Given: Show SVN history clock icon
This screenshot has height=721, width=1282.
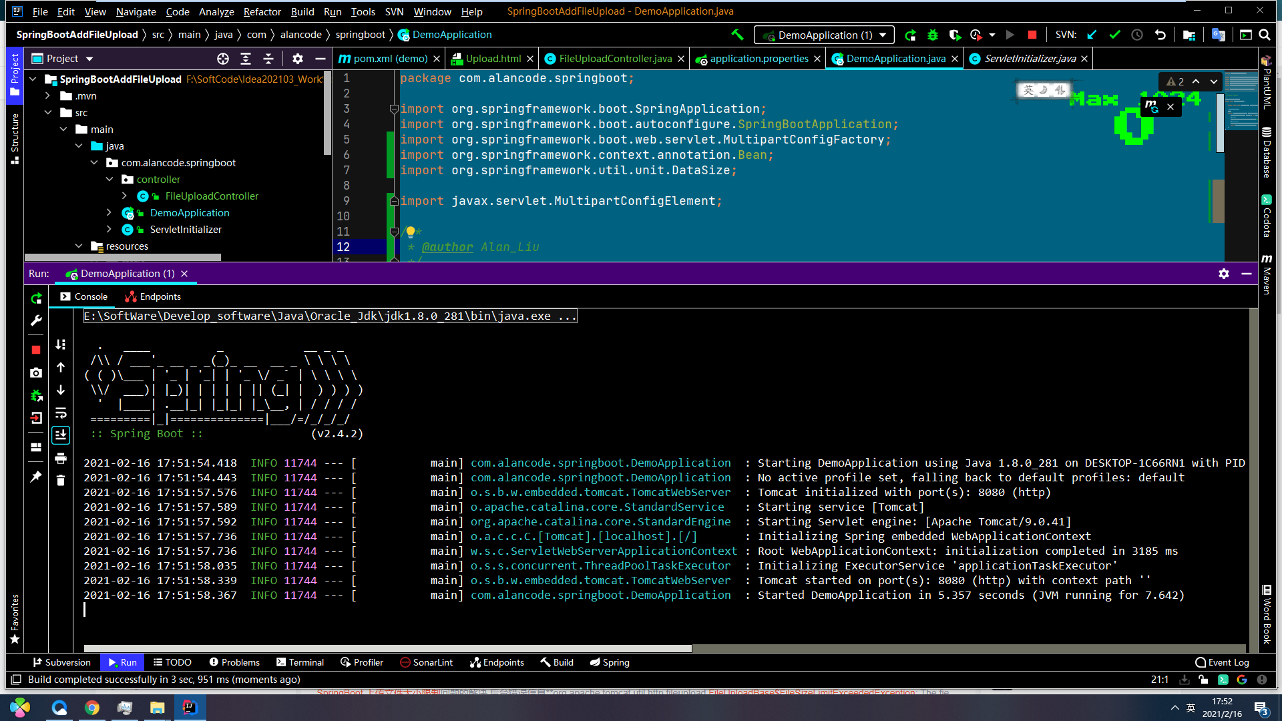Looking at the screenshot, I should (1137, 35).
